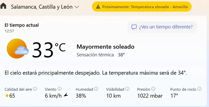Click the mostly sunny weather icon
209x107 pixels.
coord(18,49)
